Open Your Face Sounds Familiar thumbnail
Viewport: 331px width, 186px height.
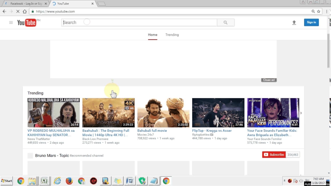coord(273,113)
